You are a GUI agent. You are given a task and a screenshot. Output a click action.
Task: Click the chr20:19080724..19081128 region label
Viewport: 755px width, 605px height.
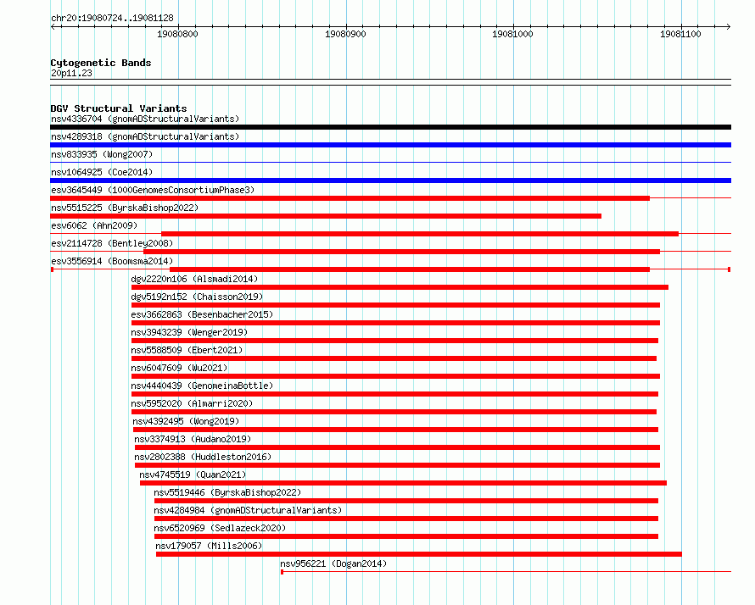click(x=112, y=18)
